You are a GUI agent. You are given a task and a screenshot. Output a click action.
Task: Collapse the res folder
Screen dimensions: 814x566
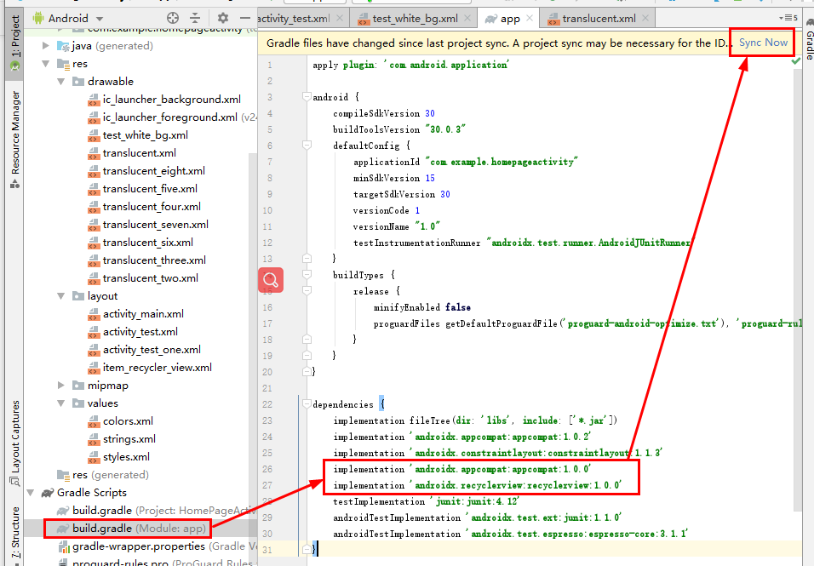coord(46,63)
